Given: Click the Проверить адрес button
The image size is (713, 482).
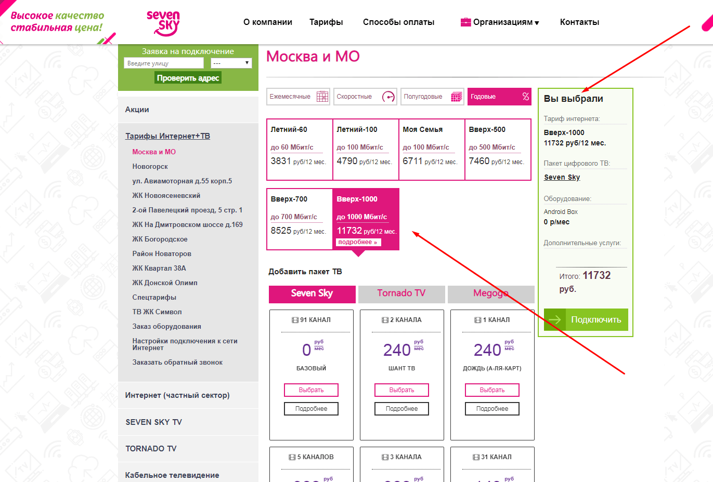Looking at the screenshot, I should [x=188, y=78].
